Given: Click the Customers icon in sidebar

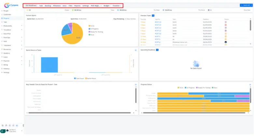Looking at the screenshot, I should (2, 15).
